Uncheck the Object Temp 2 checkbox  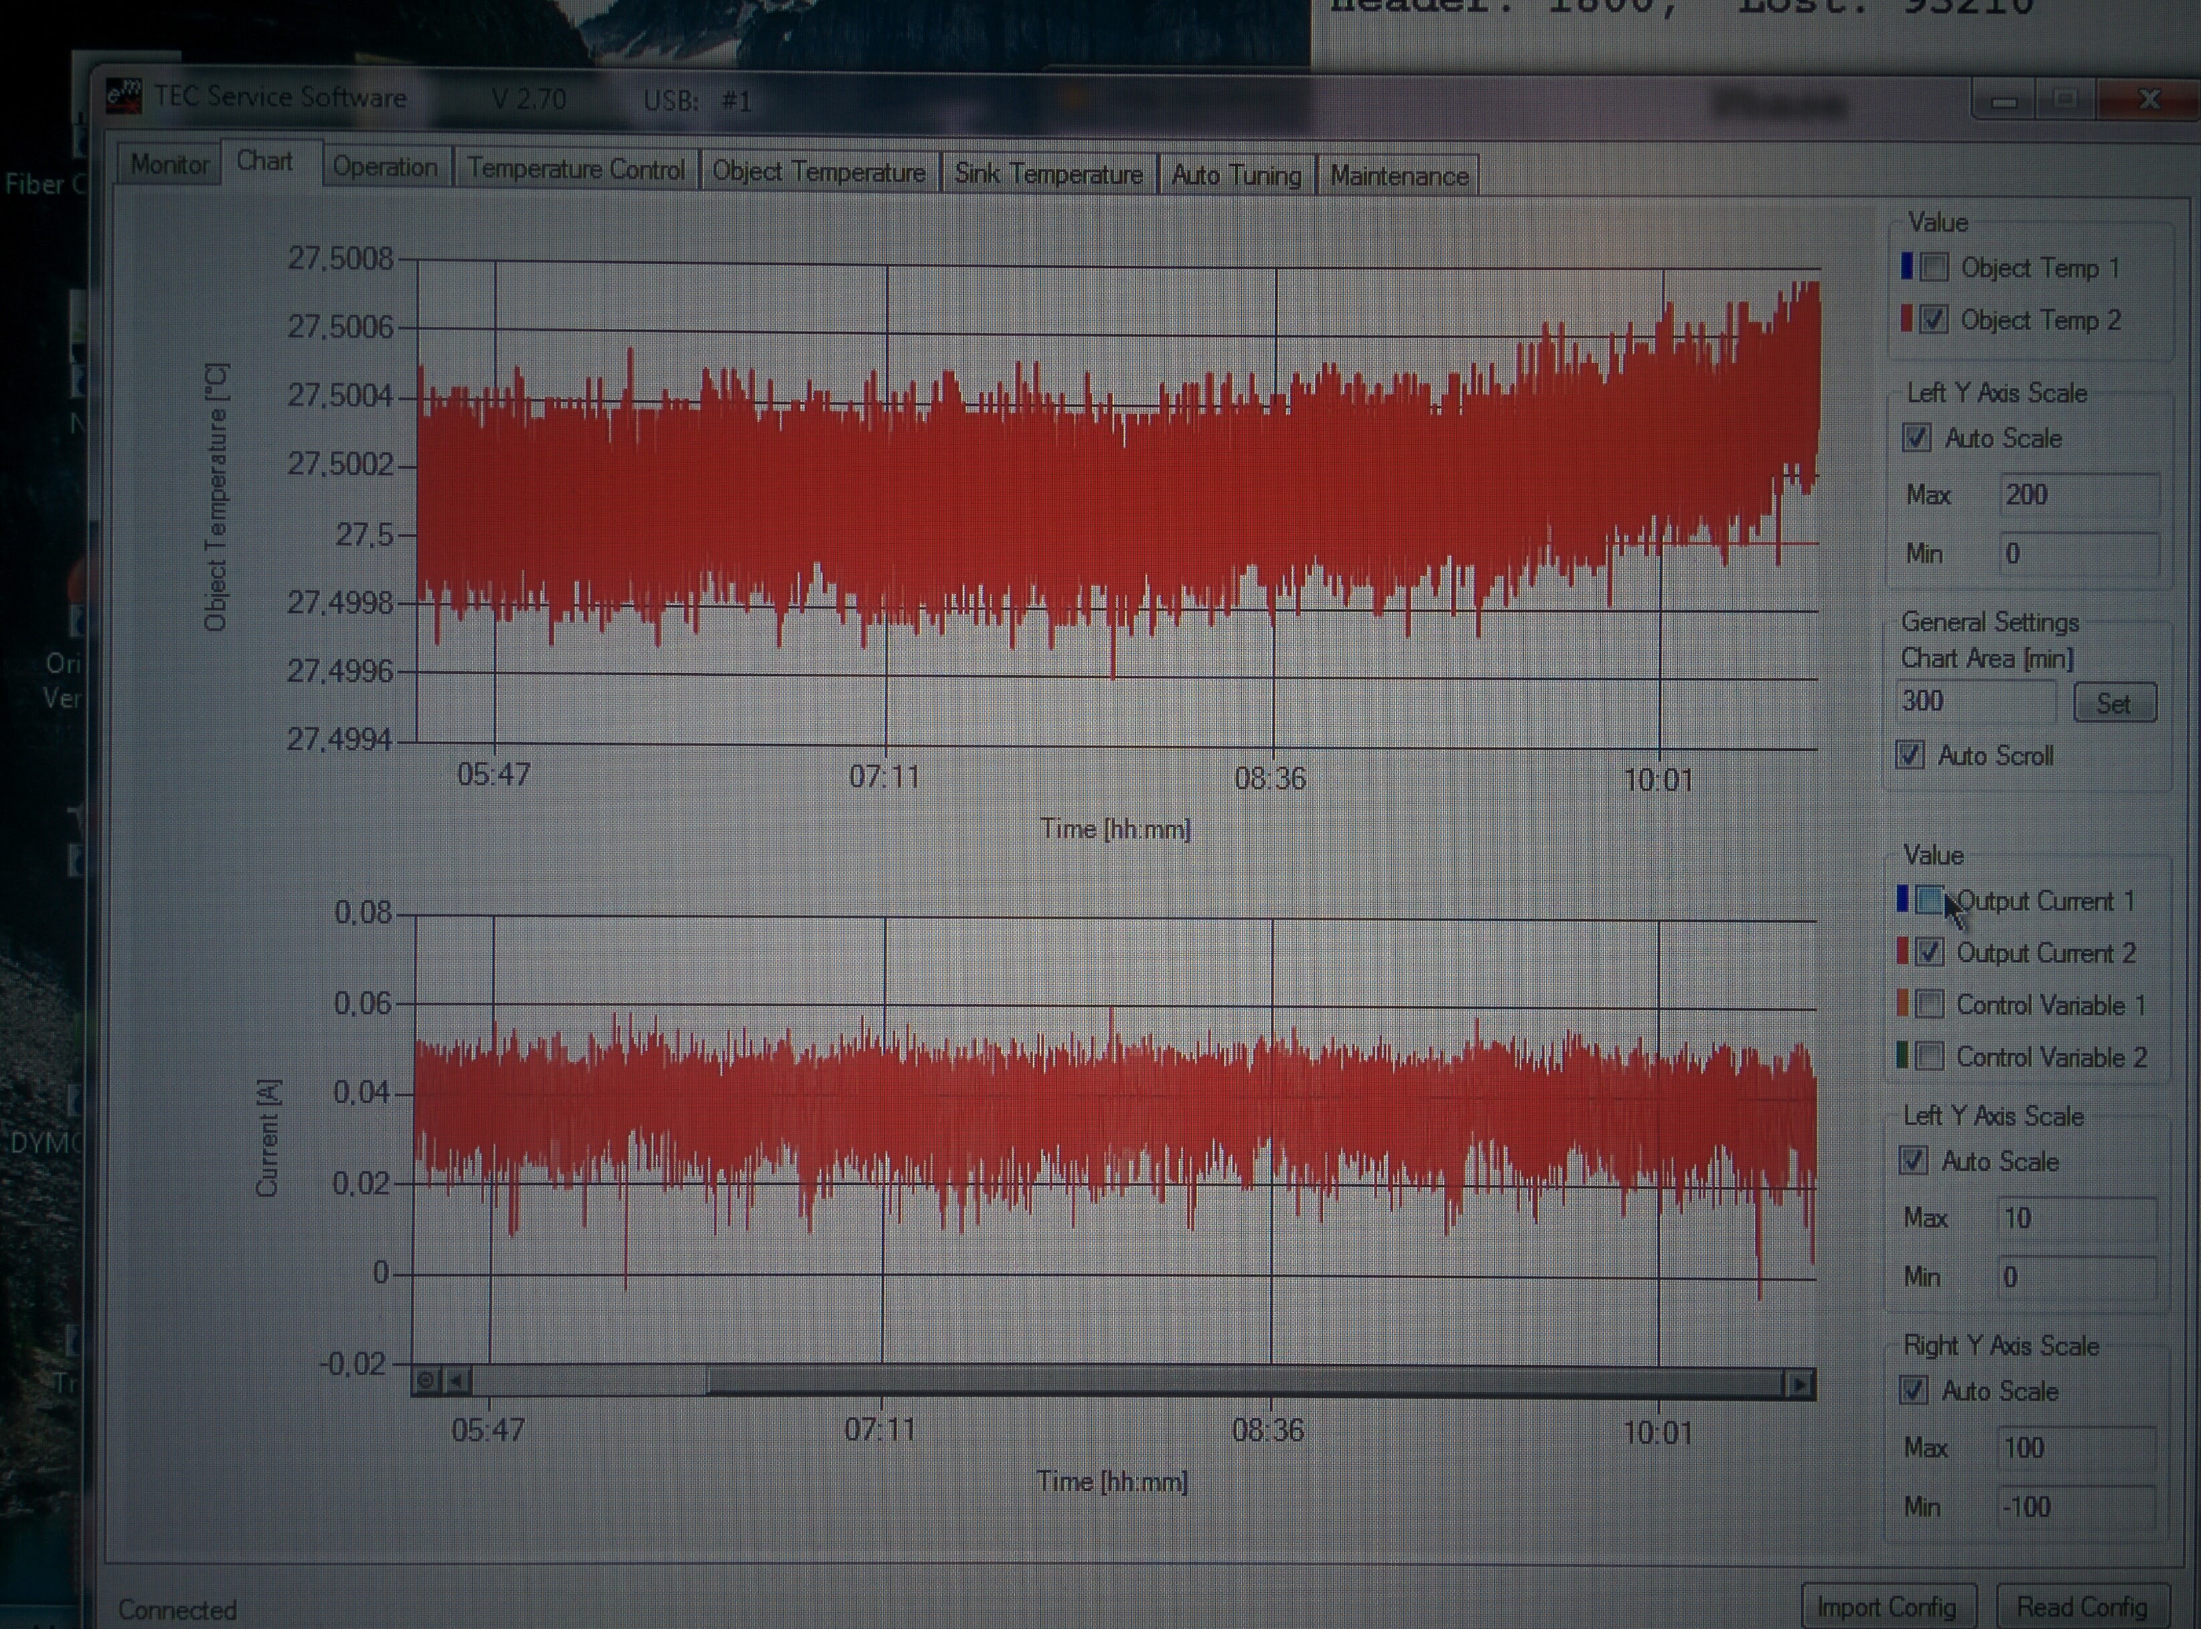point(1933,320)
